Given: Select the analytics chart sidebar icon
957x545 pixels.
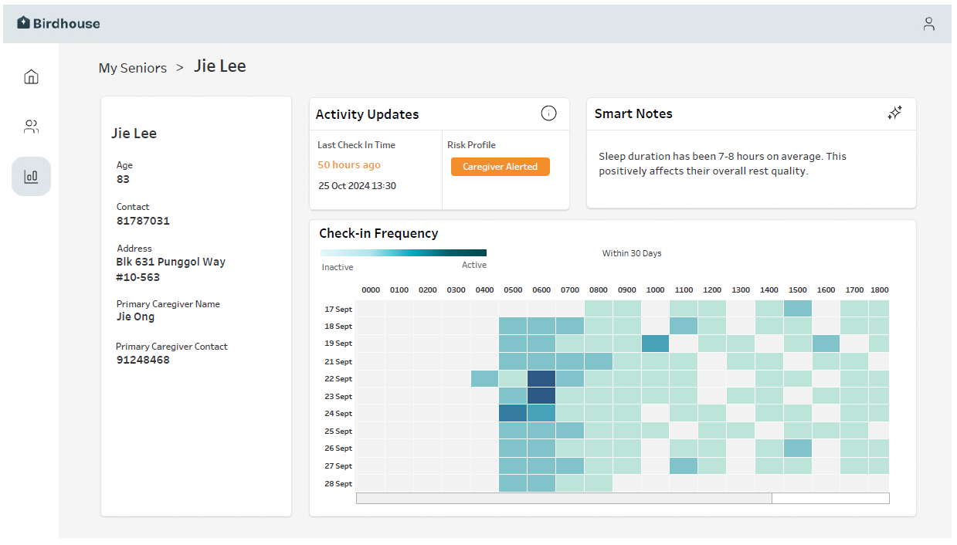Looking at the screenshot, I should tap(31, 177).
